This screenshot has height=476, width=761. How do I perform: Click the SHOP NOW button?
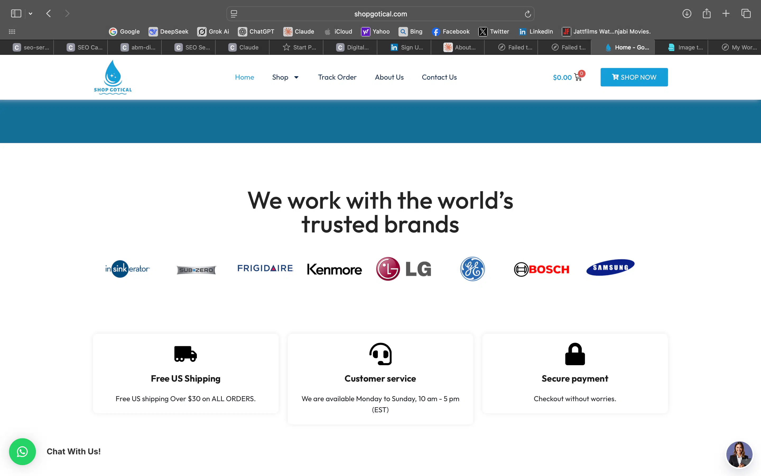[x=634, y=77]
